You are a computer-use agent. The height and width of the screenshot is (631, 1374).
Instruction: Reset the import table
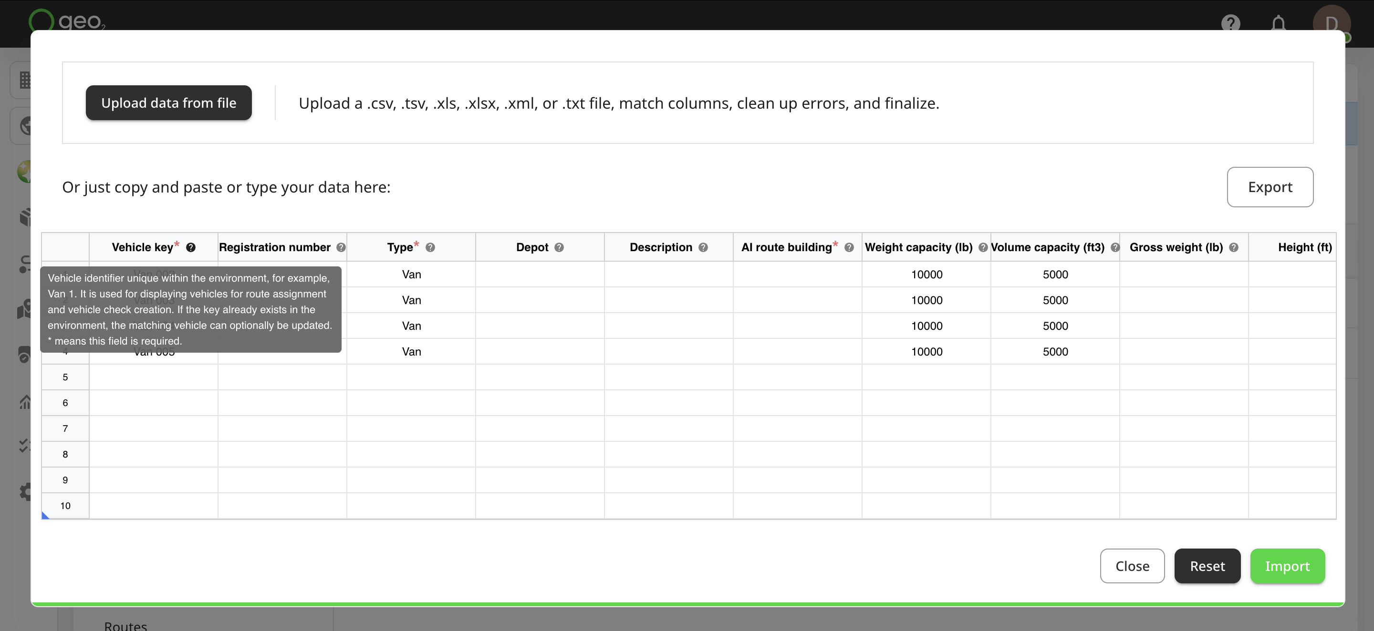point(1207,566)
